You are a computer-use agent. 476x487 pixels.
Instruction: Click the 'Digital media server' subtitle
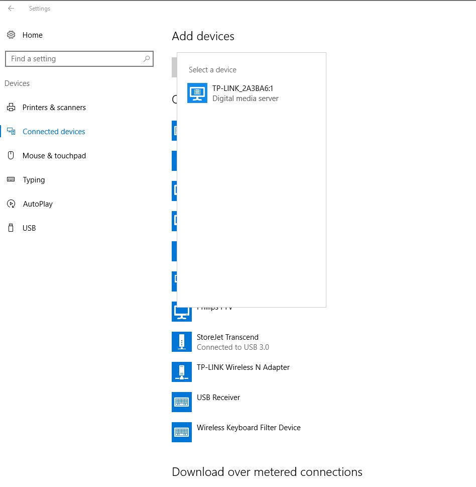245,99
